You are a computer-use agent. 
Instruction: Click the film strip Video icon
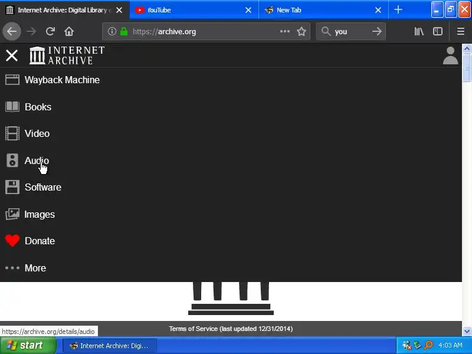point(12,133)
